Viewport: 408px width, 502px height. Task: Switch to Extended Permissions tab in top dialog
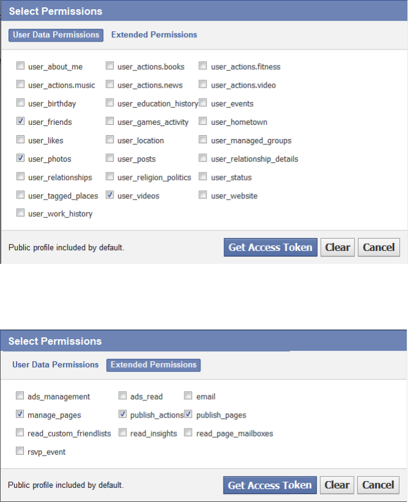(154, 35)
